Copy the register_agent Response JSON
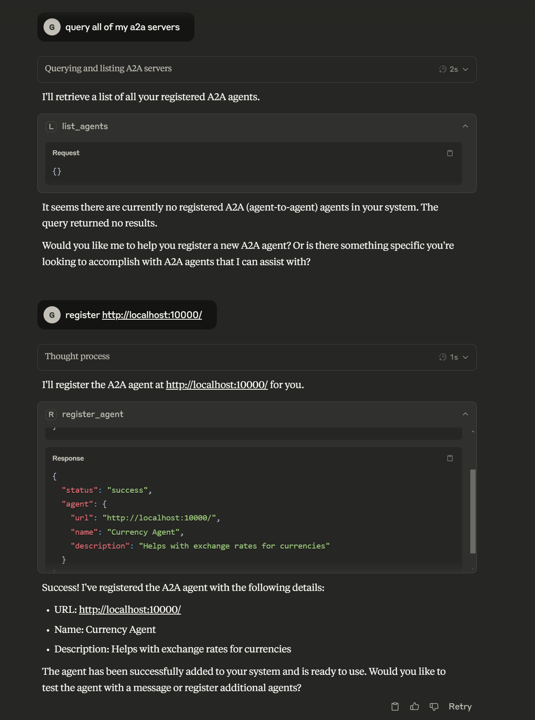 coord(450,458)
